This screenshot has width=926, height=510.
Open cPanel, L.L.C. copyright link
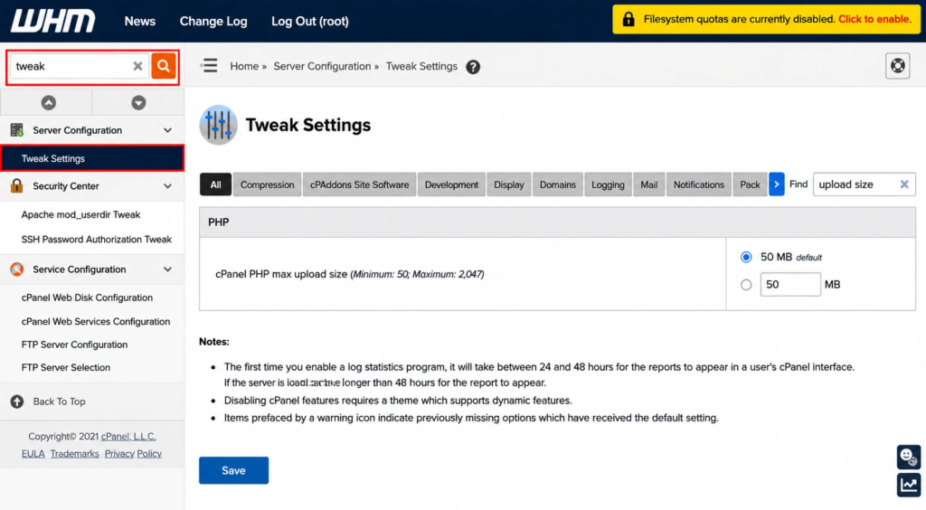[x=128, y=437]
